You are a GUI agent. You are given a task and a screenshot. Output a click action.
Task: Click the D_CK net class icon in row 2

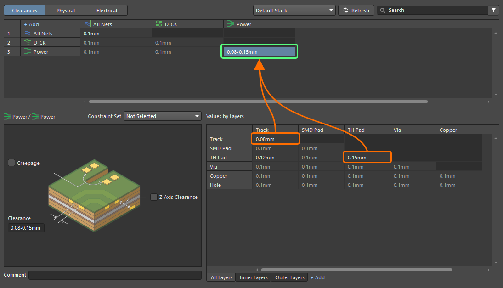[x=28, y=42]
